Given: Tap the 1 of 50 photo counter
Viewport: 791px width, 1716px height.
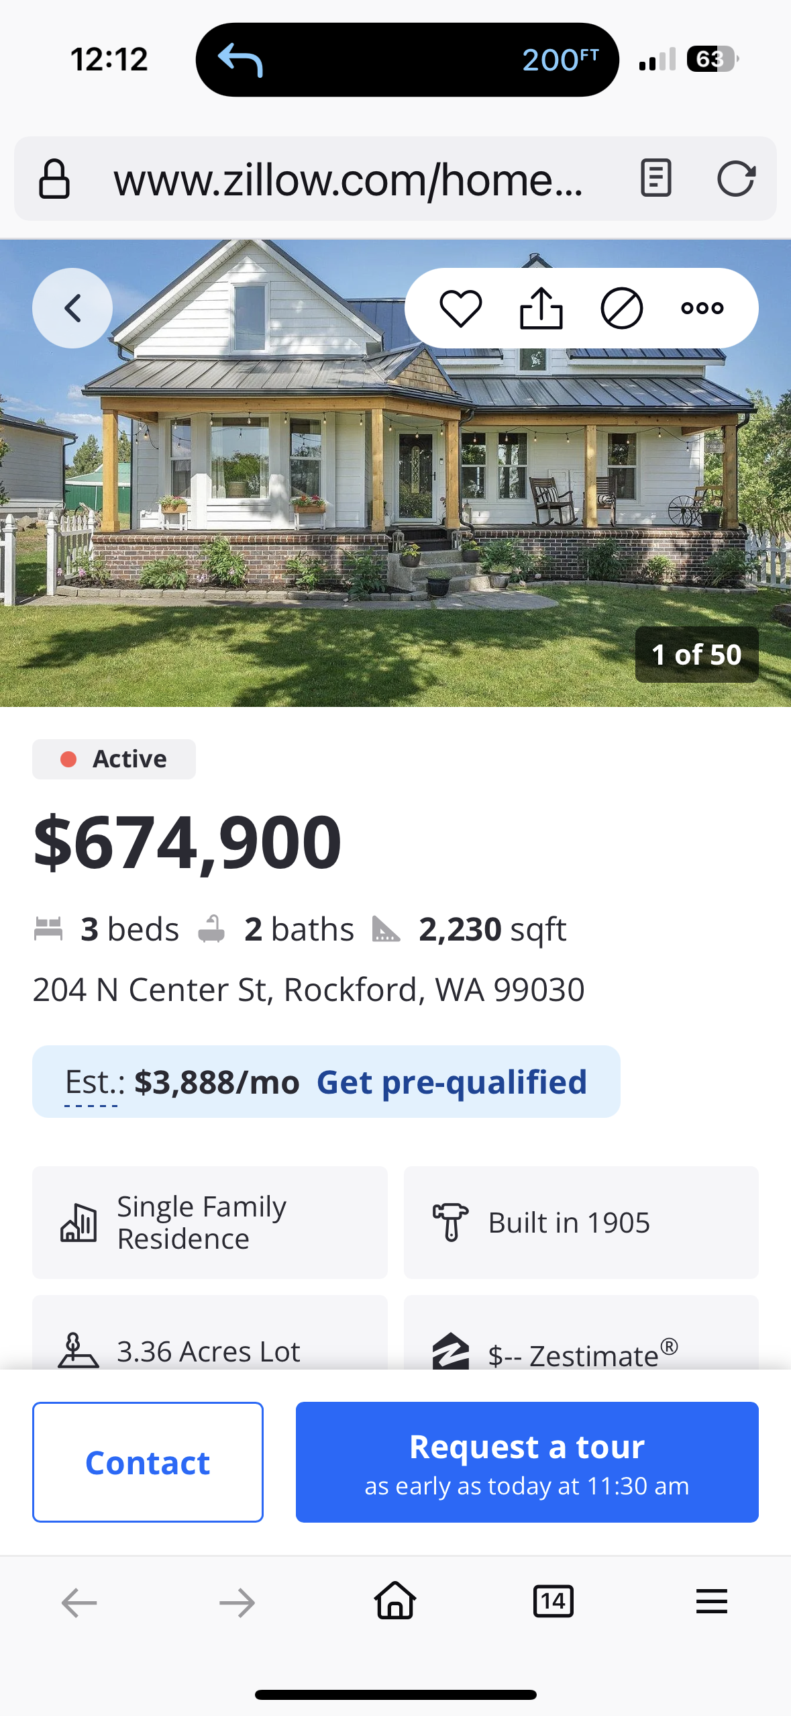Looking at the screenshot, I should pyautogui.click(x=696, y=655).
